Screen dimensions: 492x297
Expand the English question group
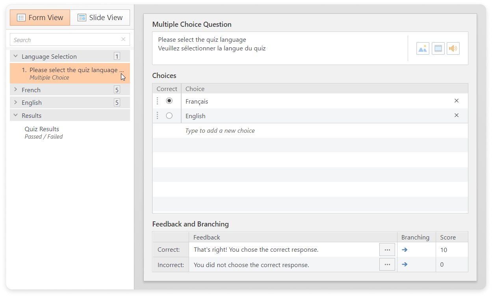tap(16, 102)
